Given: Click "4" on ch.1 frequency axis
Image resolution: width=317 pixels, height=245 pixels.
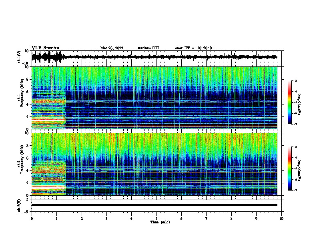Looking at the screenshot, I should (x=28, y=104).
